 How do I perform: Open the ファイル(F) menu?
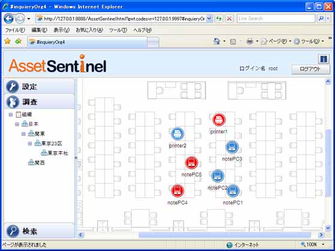pos(15,31)
